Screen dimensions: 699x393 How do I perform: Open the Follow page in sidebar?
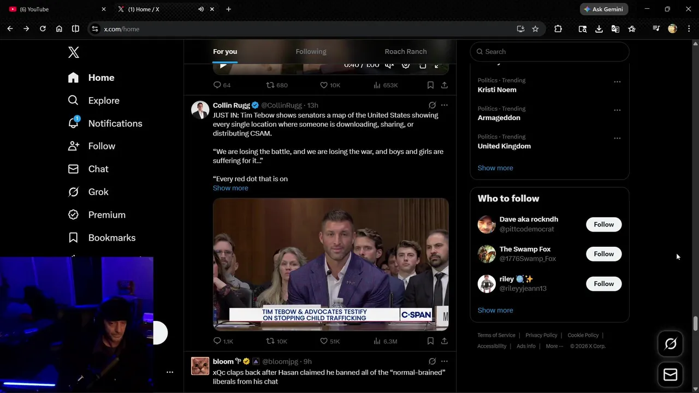(x=91, y=146)
